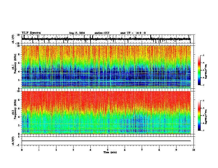The width and height of the screenshot is (218, 168).
Task: Click the "VLF Spectra" plot title
Action: [x=31, y=33]
